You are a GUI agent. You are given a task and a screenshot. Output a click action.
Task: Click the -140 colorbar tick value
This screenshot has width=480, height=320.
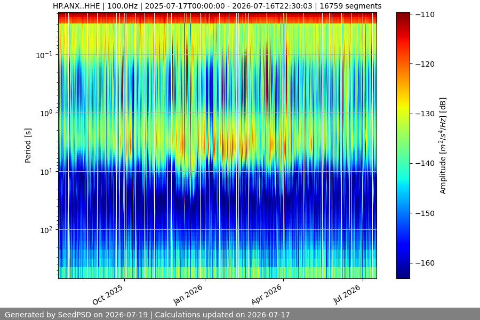(x=425, y=164)
